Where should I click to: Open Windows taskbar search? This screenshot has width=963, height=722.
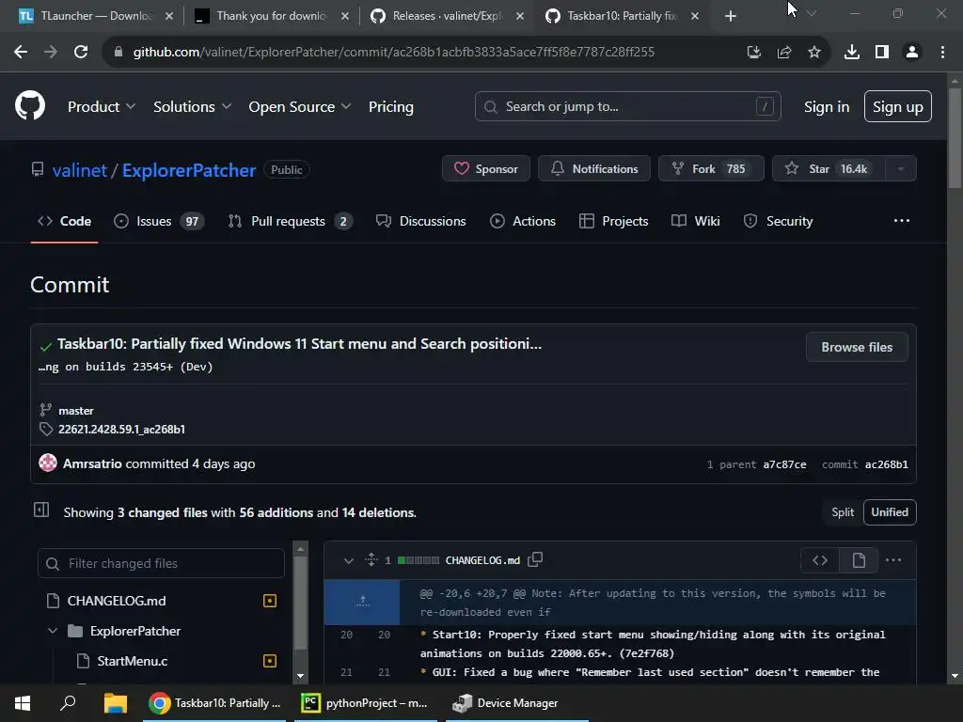pos(68,703)
